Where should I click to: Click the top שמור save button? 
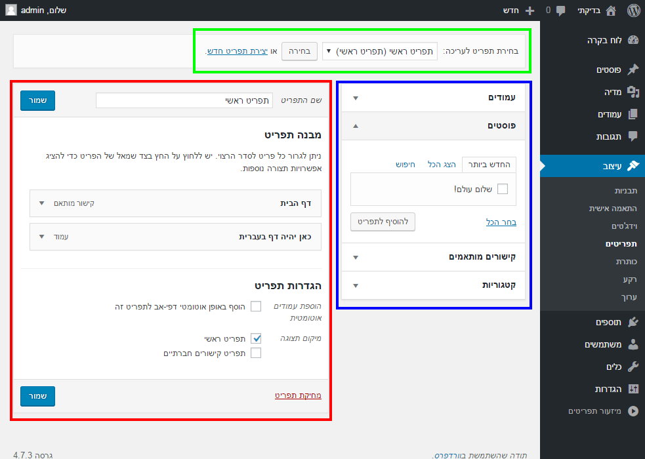coord(37,101)
